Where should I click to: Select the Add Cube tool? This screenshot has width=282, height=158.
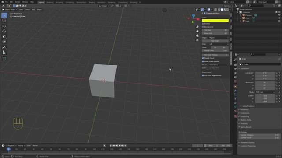pos(4,58)
